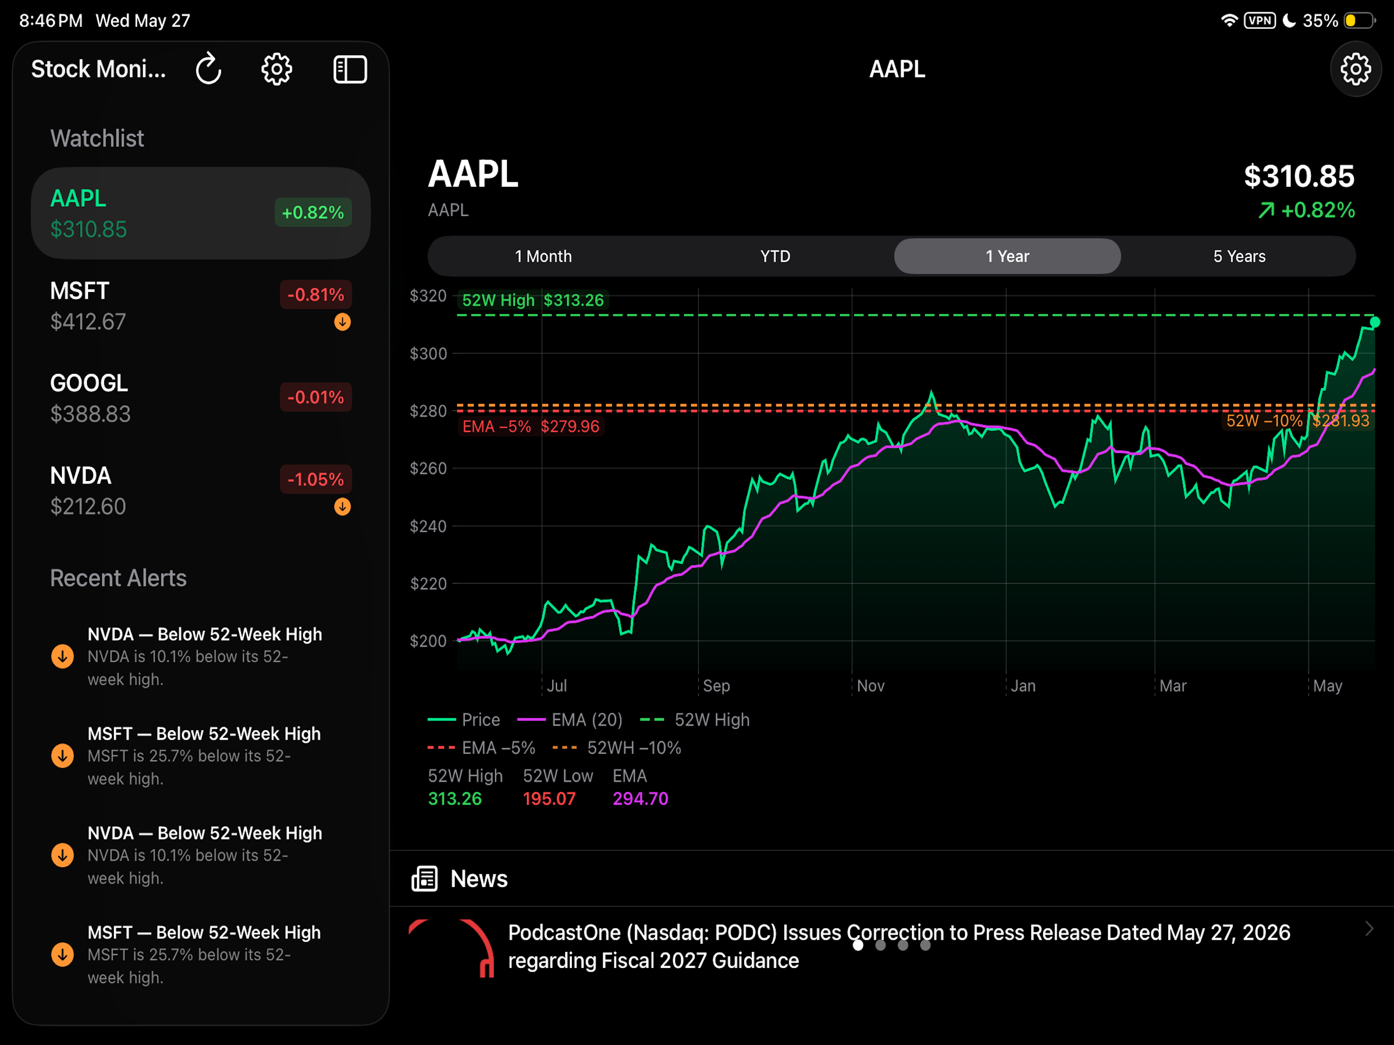
Task: Open sidebar settings gear icon
Action: click(277, 69)
